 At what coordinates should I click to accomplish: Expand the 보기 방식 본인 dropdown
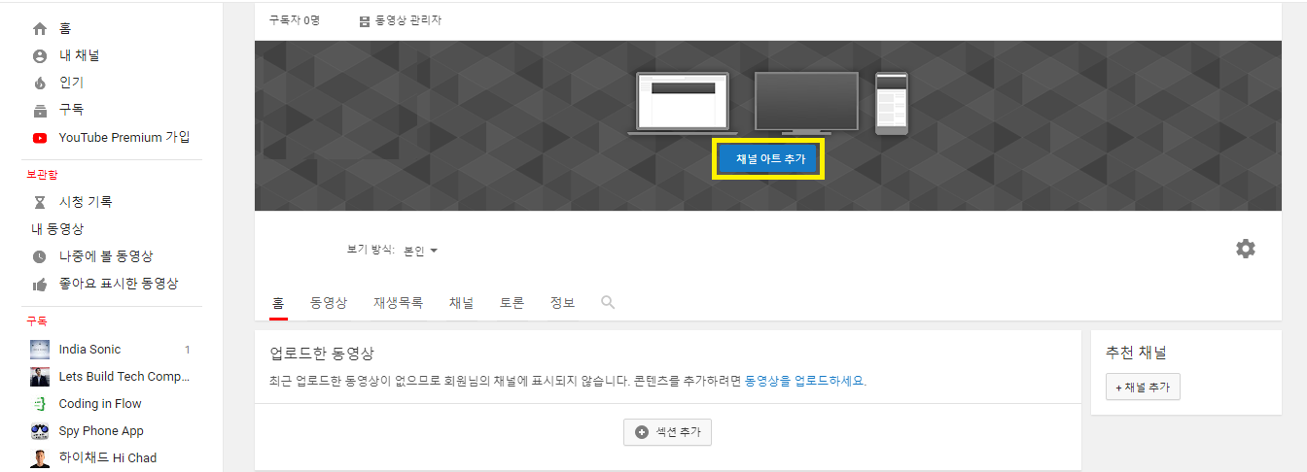(x=421, y=251)
